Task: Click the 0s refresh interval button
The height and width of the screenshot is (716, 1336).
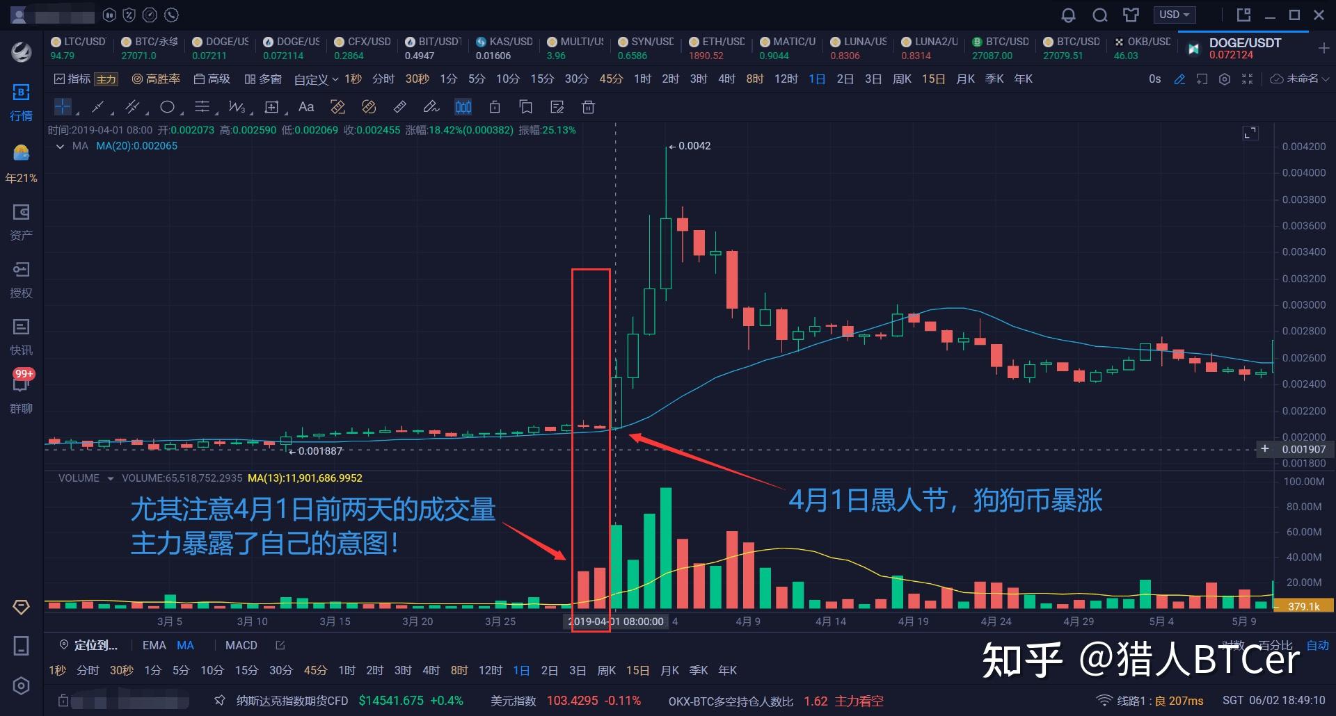Action: coord(1155,79)
